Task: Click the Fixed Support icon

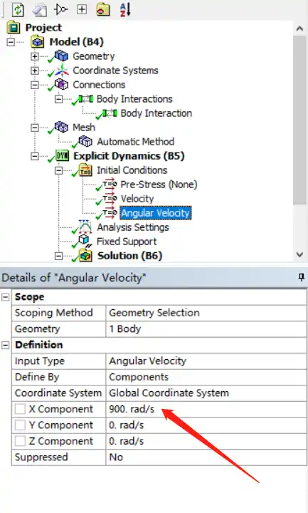Action: pos(85,242)
